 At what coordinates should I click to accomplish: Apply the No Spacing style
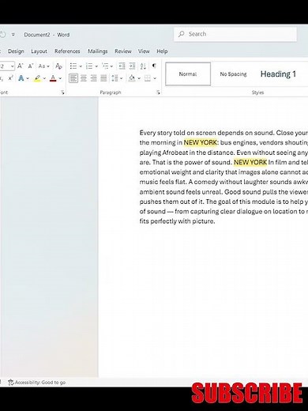(233, 74)
